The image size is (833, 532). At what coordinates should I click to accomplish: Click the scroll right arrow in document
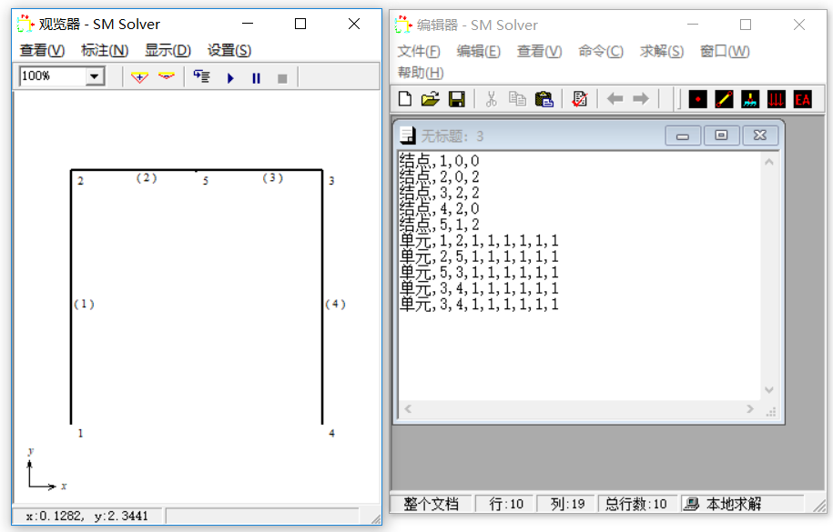pyautogui.click(x=750, y=408)
